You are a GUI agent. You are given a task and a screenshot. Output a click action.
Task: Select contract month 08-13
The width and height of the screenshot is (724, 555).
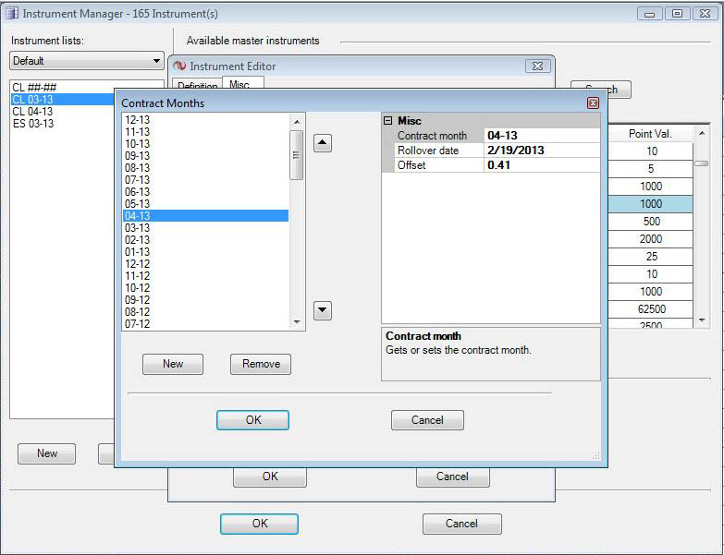click(206, 168)
